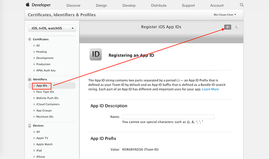Select Apple Watch devices

click(44, 144)
